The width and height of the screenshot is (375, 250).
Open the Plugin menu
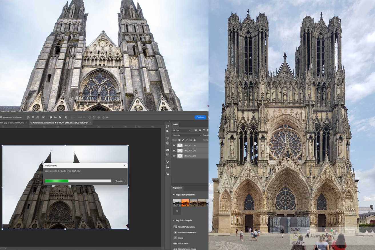click(x=36, y=111)
